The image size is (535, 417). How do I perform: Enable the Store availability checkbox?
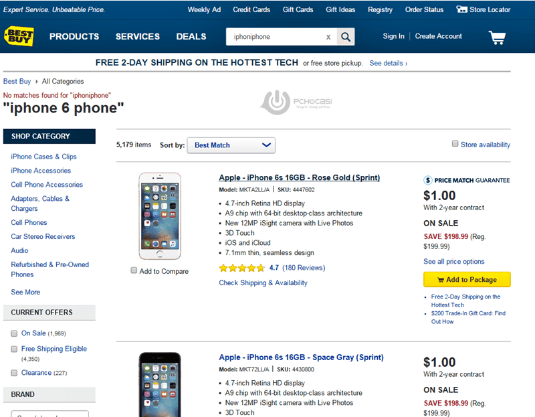[453, 144]
